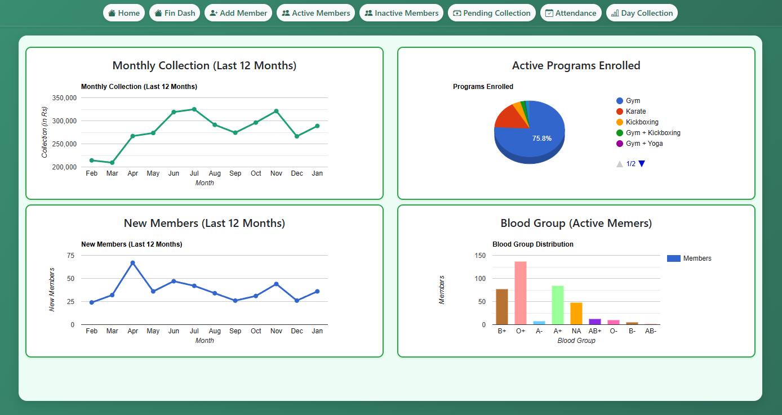Screen dimensions: 782x415
Task: Open the Attendance page from the navbar
Action: [x=571, y=12]
